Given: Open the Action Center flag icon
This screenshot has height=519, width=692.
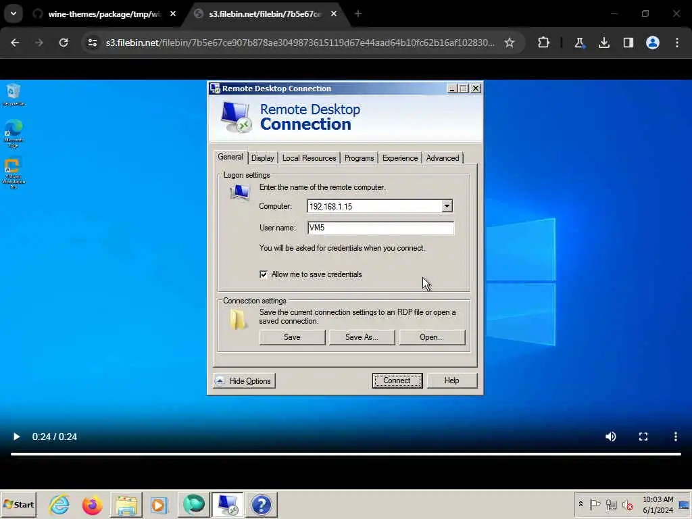Looking at the screenshot, I should point(595,504).
